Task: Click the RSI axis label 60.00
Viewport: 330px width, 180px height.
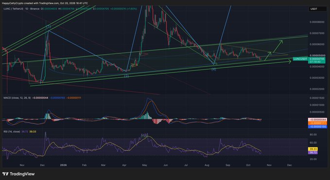Action: coord(313,143)
